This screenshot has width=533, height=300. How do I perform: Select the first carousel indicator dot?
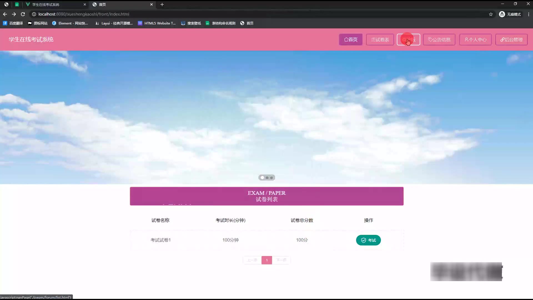[262, 177]
